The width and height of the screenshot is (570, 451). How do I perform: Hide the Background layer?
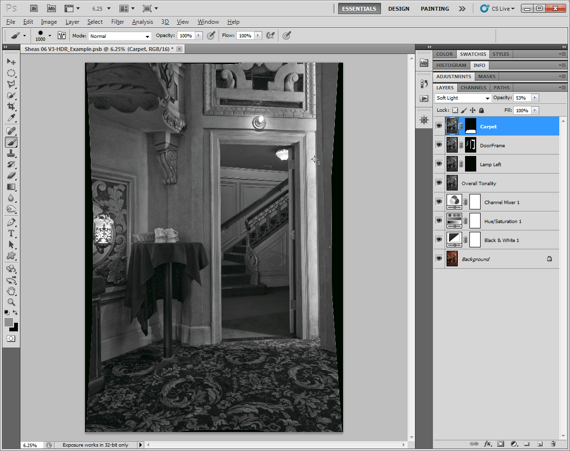click(x=439, y=259)
